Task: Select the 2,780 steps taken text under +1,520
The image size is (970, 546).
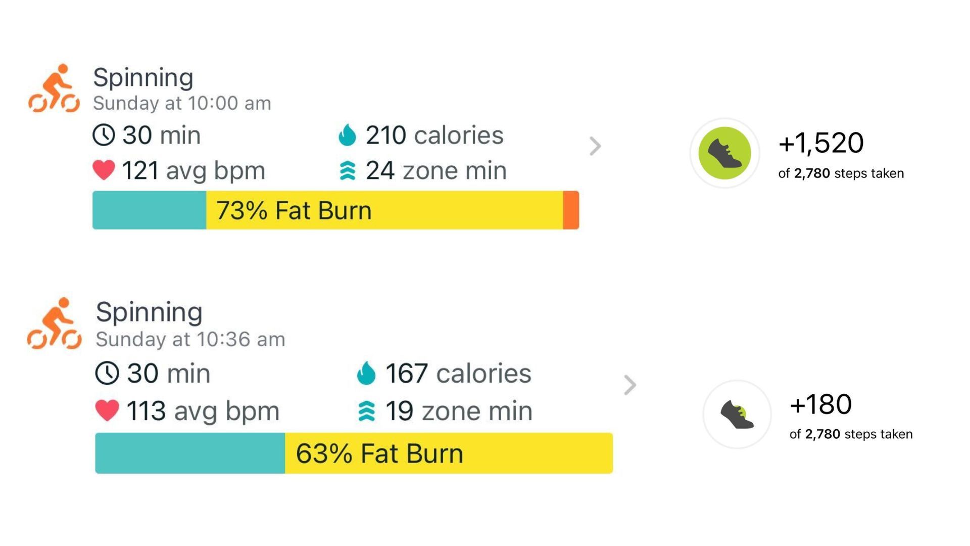Action: point(840,173)
